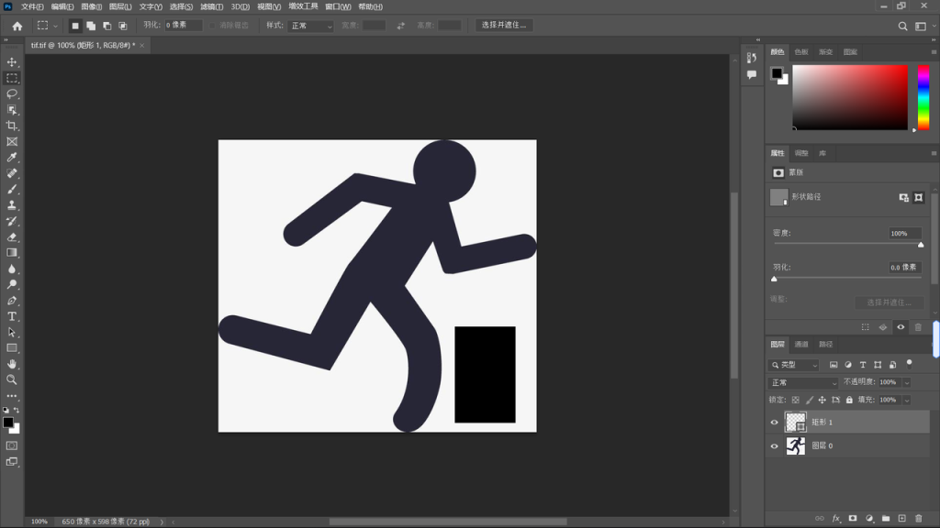Click the delete layer trash icon

coord(918,519)
